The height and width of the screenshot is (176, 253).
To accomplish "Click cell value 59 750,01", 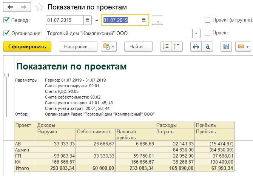I will click(x=135, y=156).
